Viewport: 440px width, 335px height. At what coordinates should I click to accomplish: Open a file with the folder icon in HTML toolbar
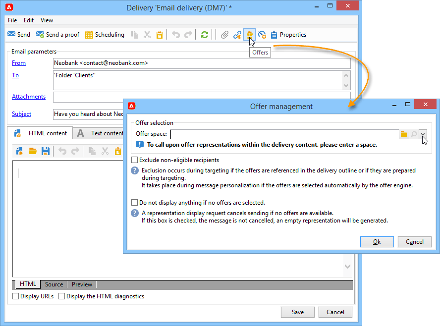coord(33,151)
